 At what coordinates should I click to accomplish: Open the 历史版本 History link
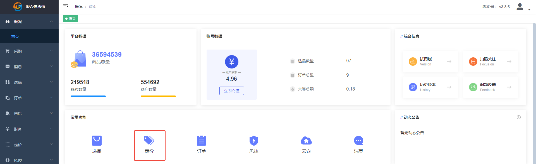tap(430, 87)
